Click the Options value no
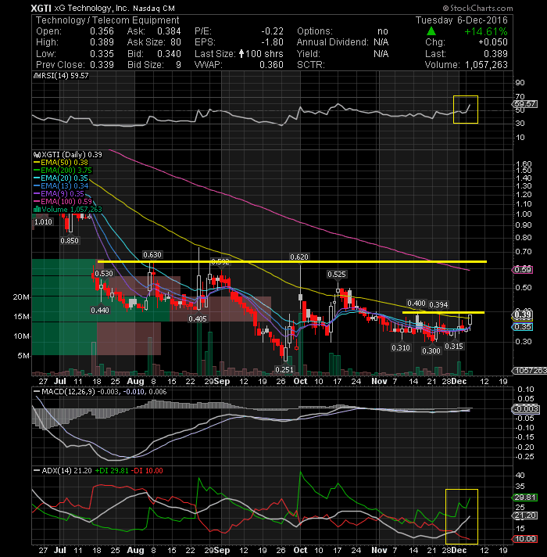Viewport: 547px width, 557px height. [x=383, y=31]
